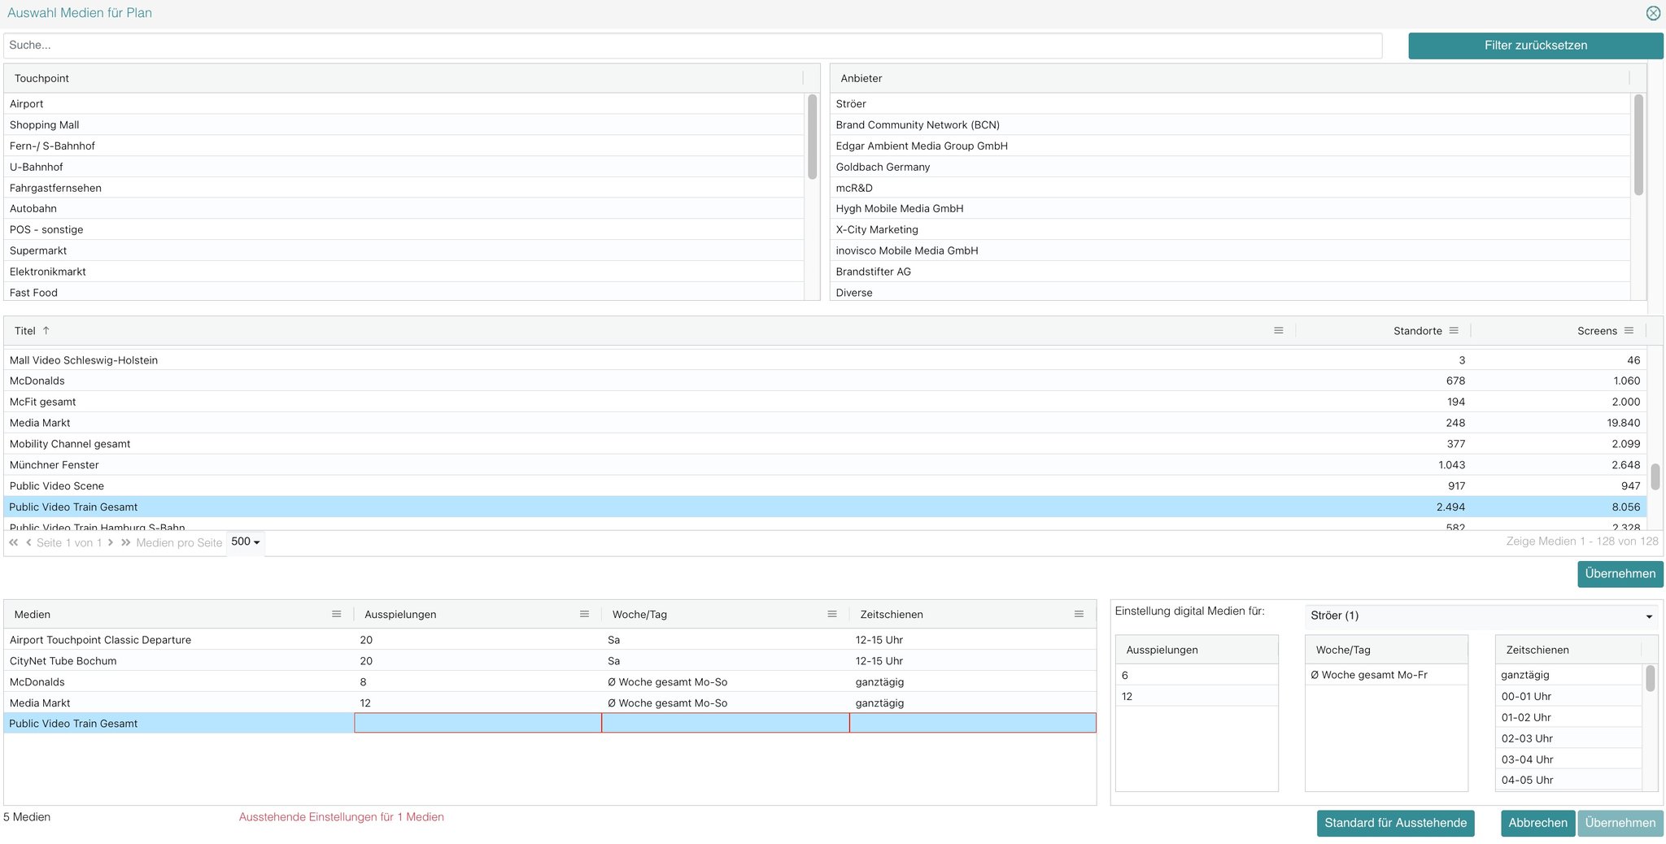
Task: Open the Titel column menu icon
Action: coord(1278,331)
